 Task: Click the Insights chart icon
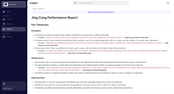click(4, 29)
